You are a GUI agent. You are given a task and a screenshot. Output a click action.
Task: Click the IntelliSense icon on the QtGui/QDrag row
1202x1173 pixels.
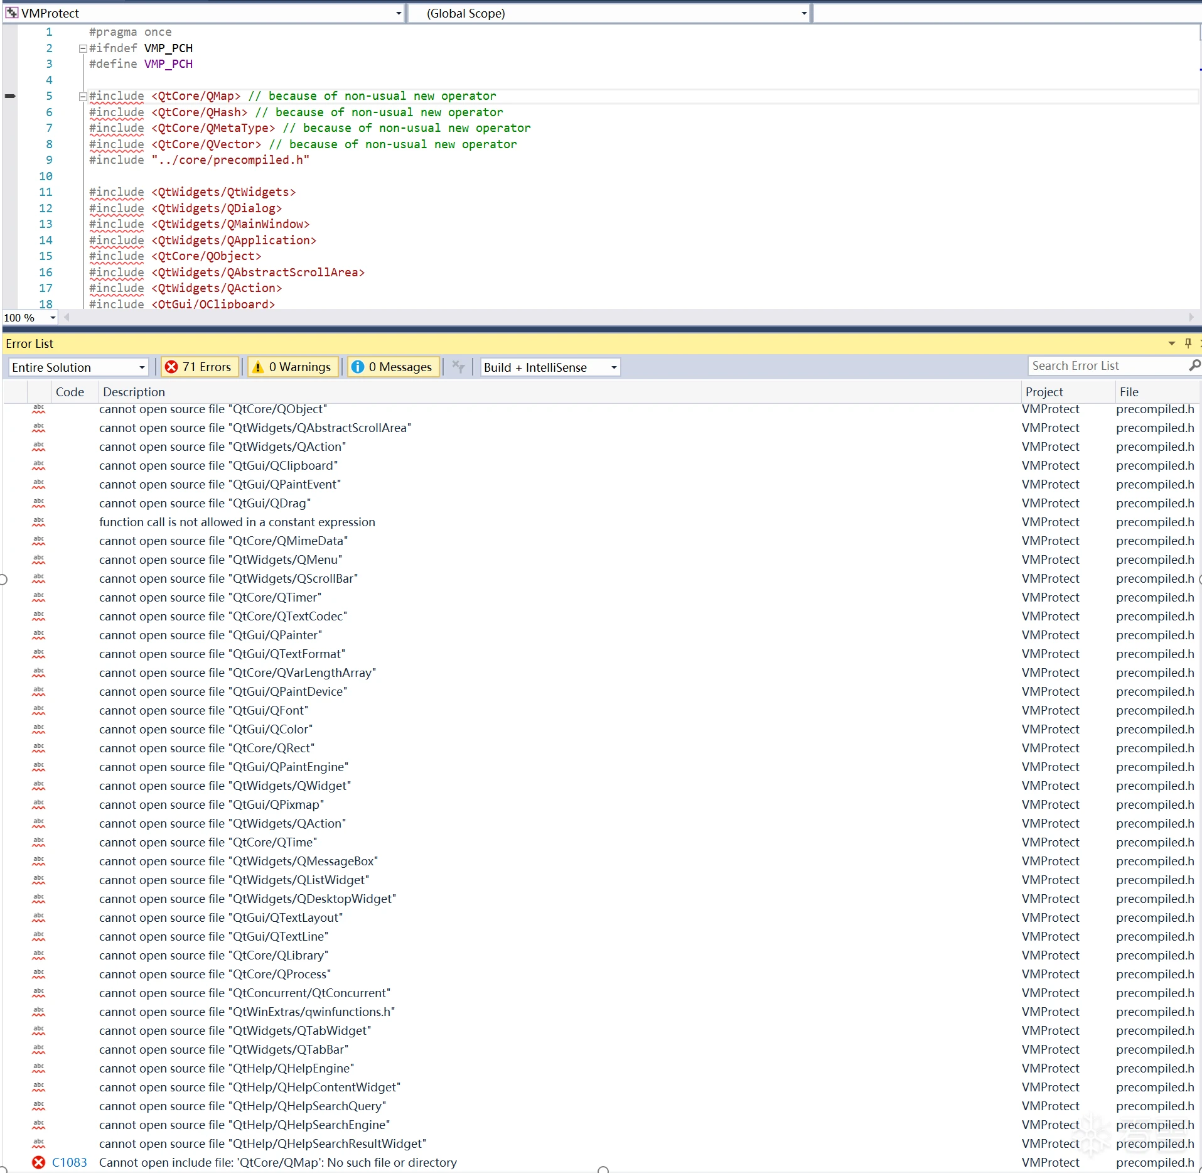click(x=39, y=503)
